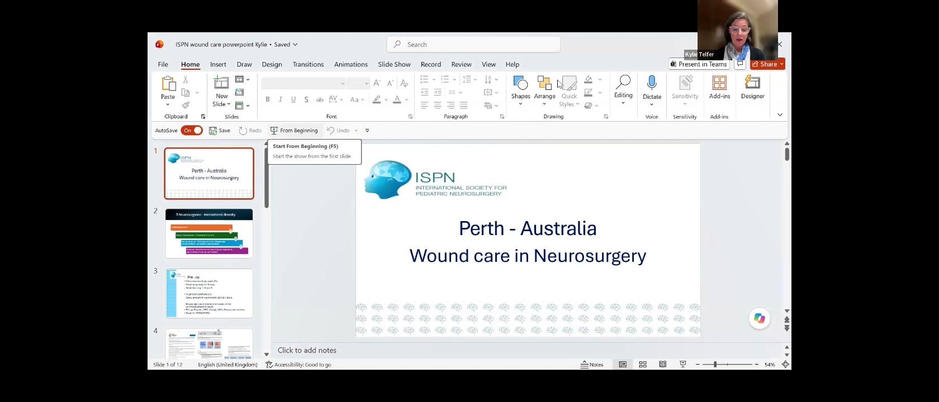Adjust the zoom slider handle
The height and width of the screenshot is (402, 939).
pos(715,365)
